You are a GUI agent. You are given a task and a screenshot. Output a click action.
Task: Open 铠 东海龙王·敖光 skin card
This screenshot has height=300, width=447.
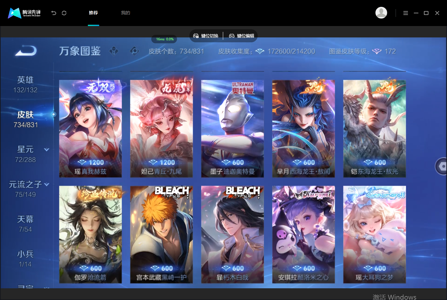click(374, 129)
